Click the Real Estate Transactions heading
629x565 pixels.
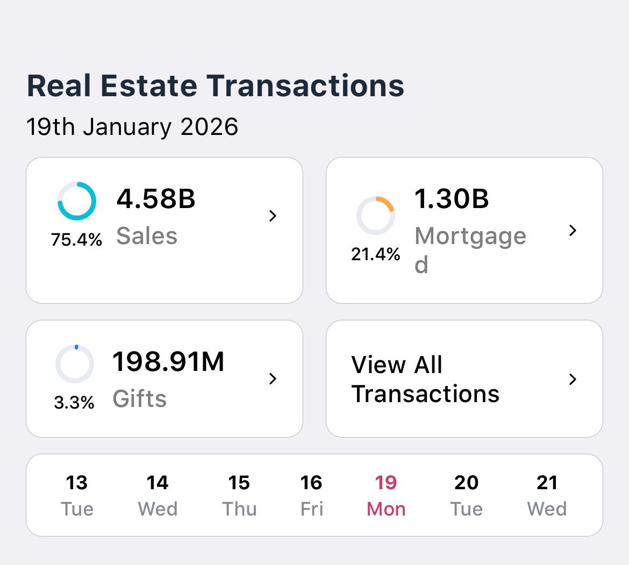215,85
